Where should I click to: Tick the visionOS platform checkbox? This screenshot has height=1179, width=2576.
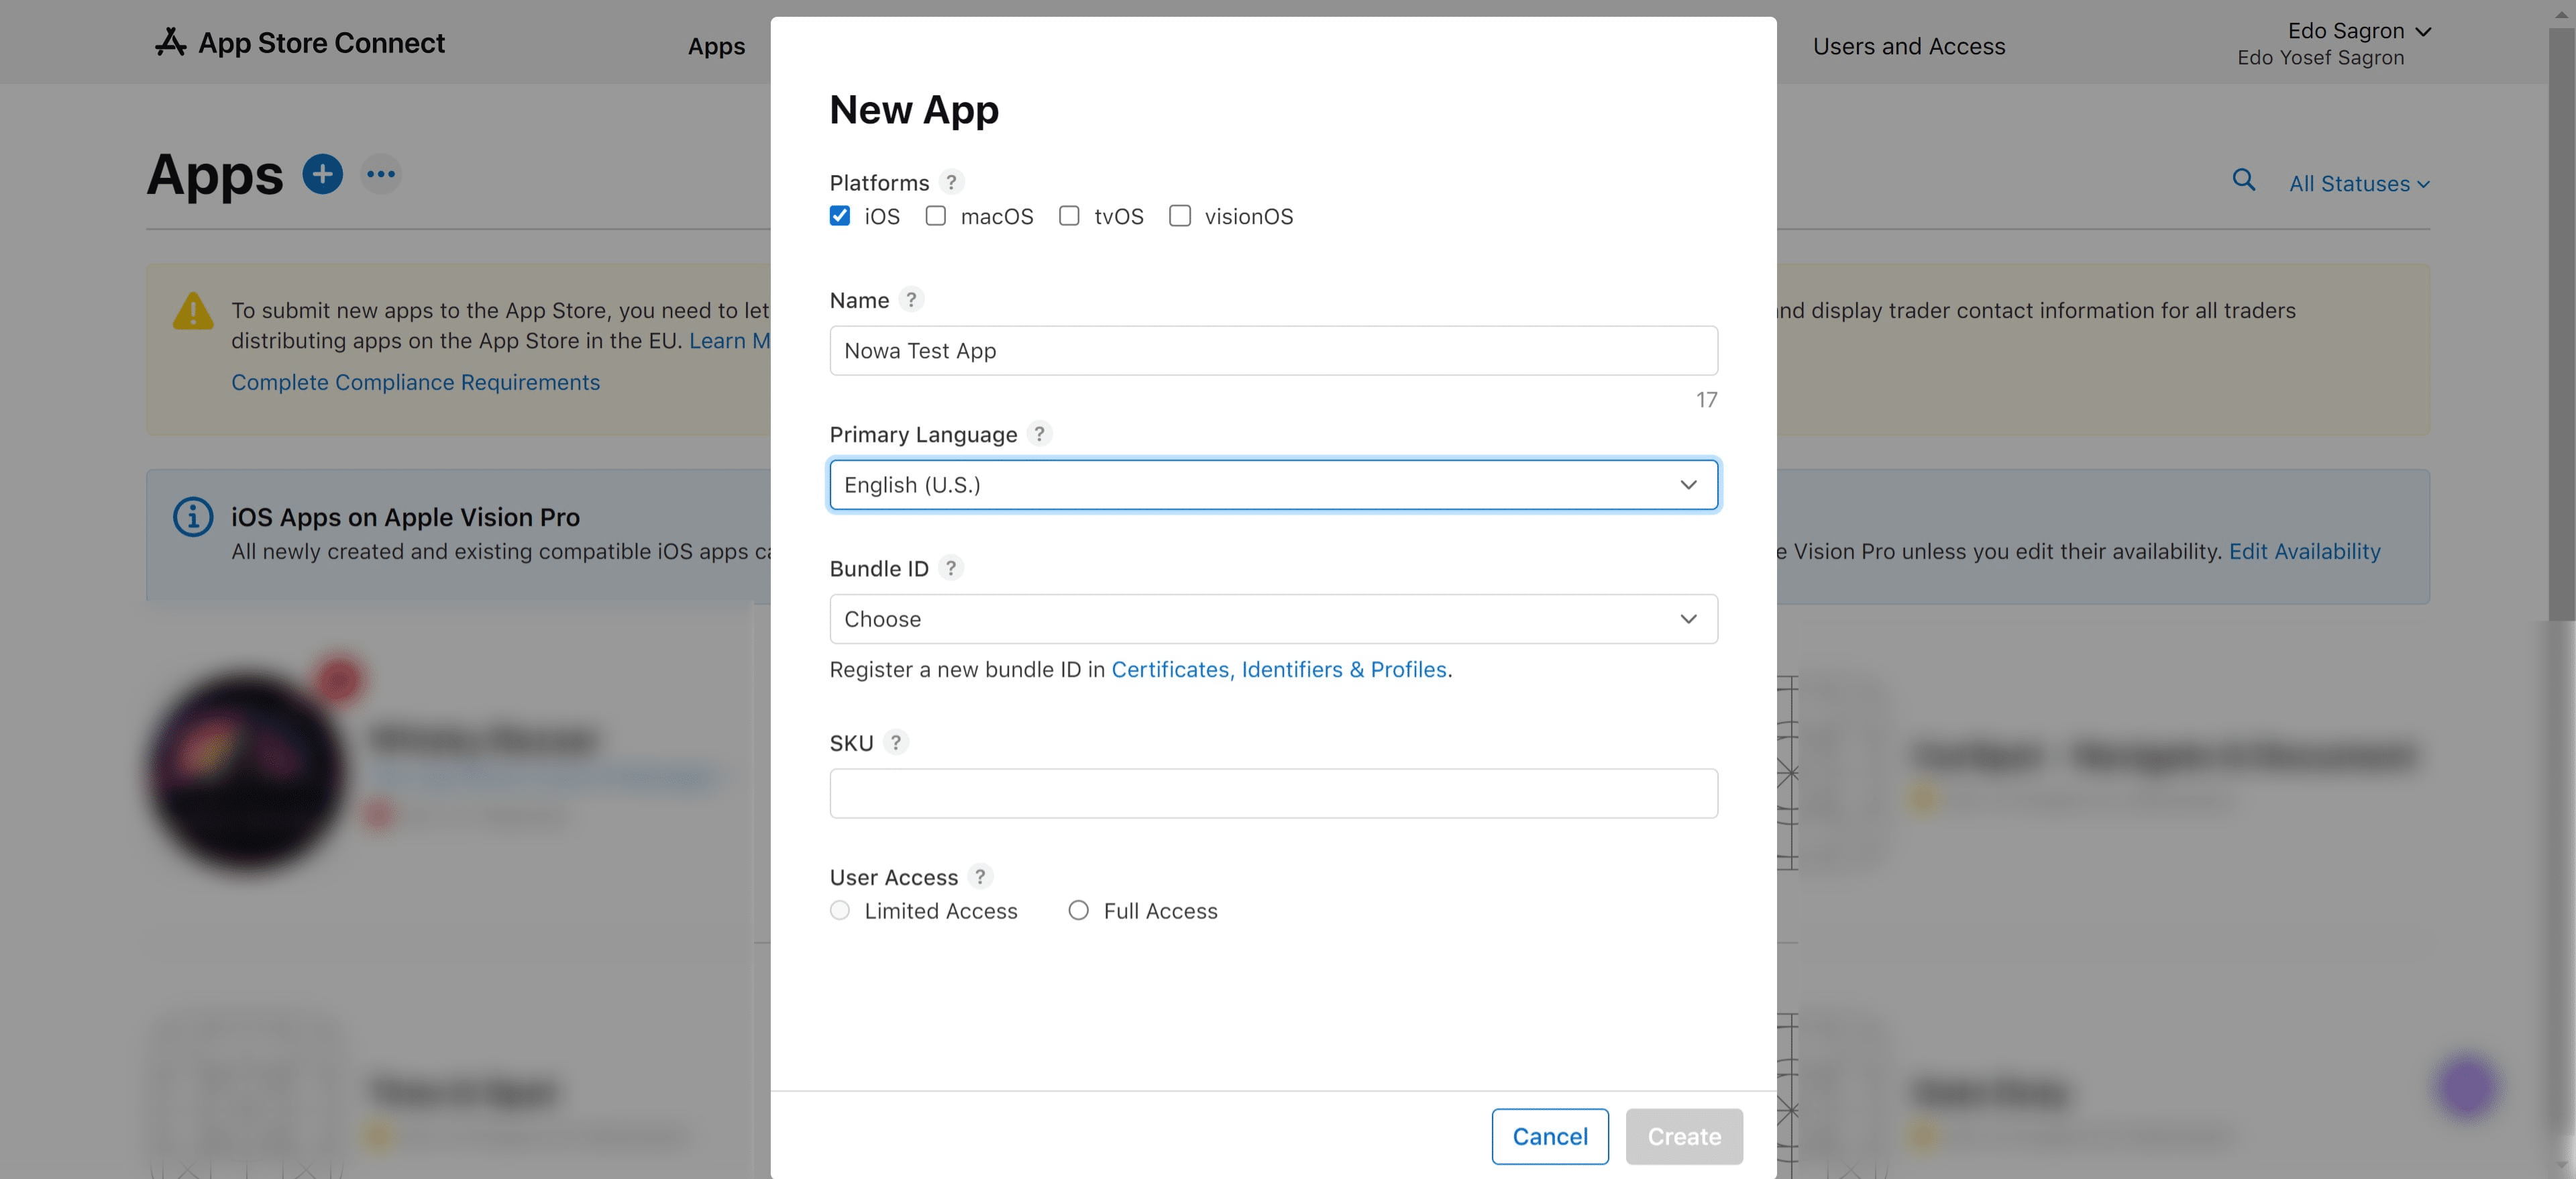coord(1179,216)
